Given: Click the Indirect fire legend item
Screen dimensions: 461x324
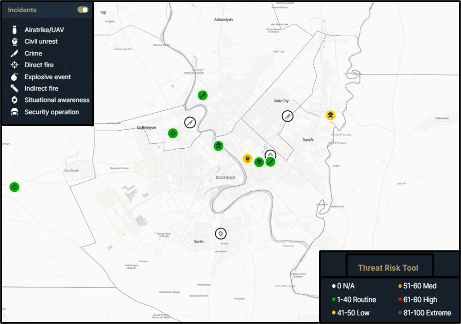Looking at the screenshot, I should [41, 89].
